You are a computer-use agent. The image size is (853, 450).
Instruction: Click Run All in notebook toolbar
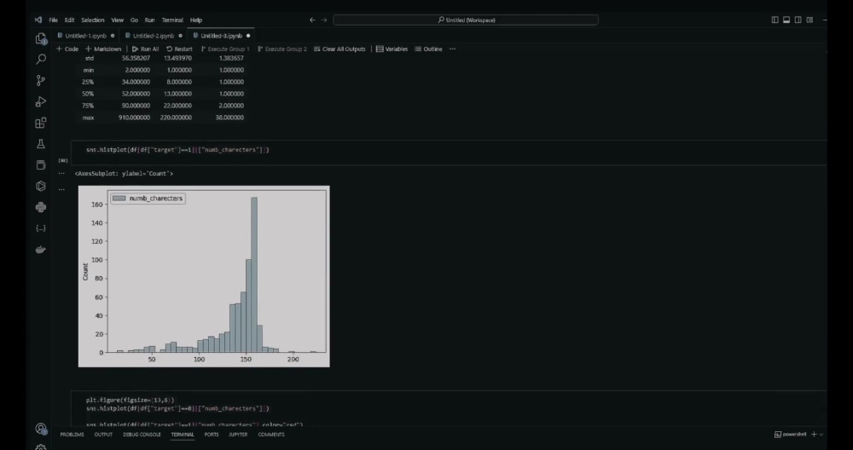[x=145, y=49]
